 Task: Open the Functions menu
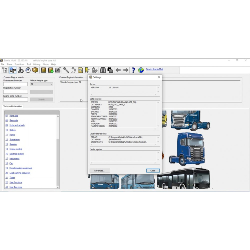19,64
